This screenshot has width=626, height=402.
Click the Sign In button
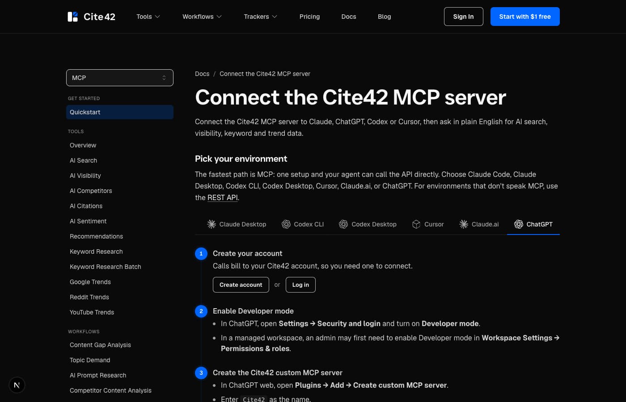[x=464, y=17]
